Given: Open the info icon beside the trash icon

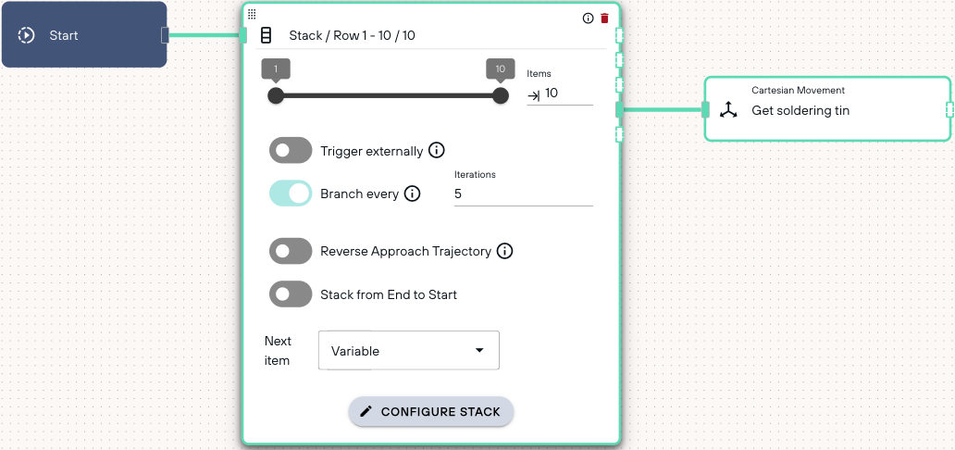Looking at the screenshot, I should [x=588, y=19].
